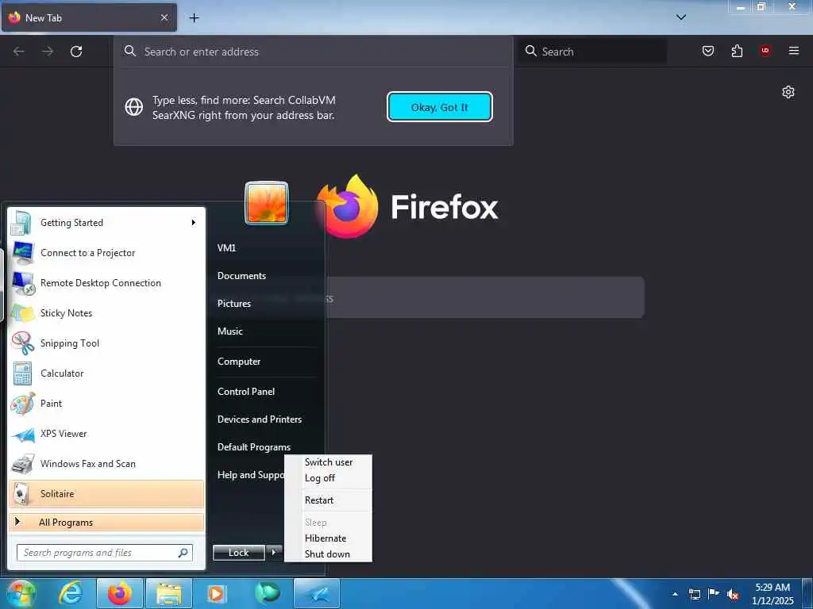This screenshot has width=813, height=609.
Task: Open a new Firefox tab
Action: tap(194, 17)
